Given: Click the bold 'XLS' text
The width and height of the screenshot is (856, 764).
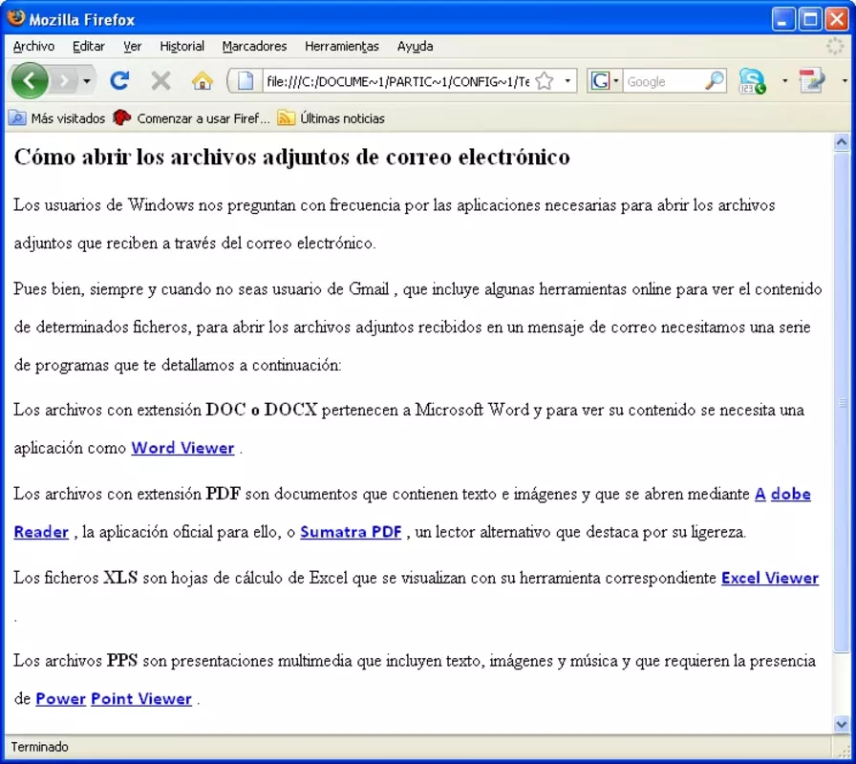Looking at the screenshot, I should click(120, 578).
